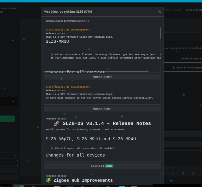This screenshot has height=187, width=202.
Task: Open the sidebar dropdown selector
Action: pyautogui.click(x=9, y=156)
